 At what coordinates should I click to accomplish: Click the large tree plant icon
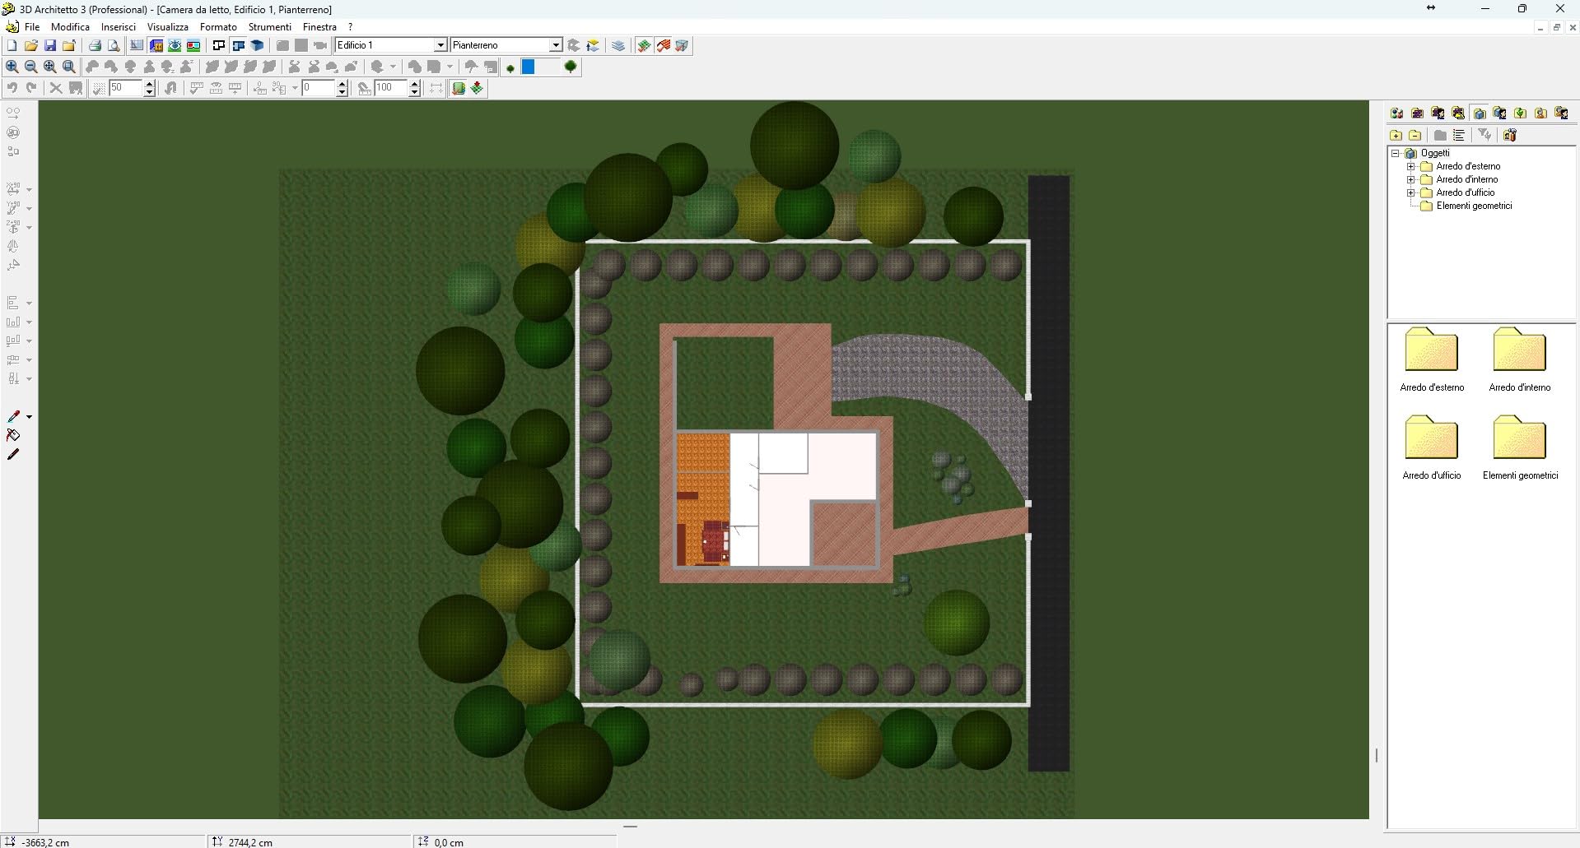571,67
